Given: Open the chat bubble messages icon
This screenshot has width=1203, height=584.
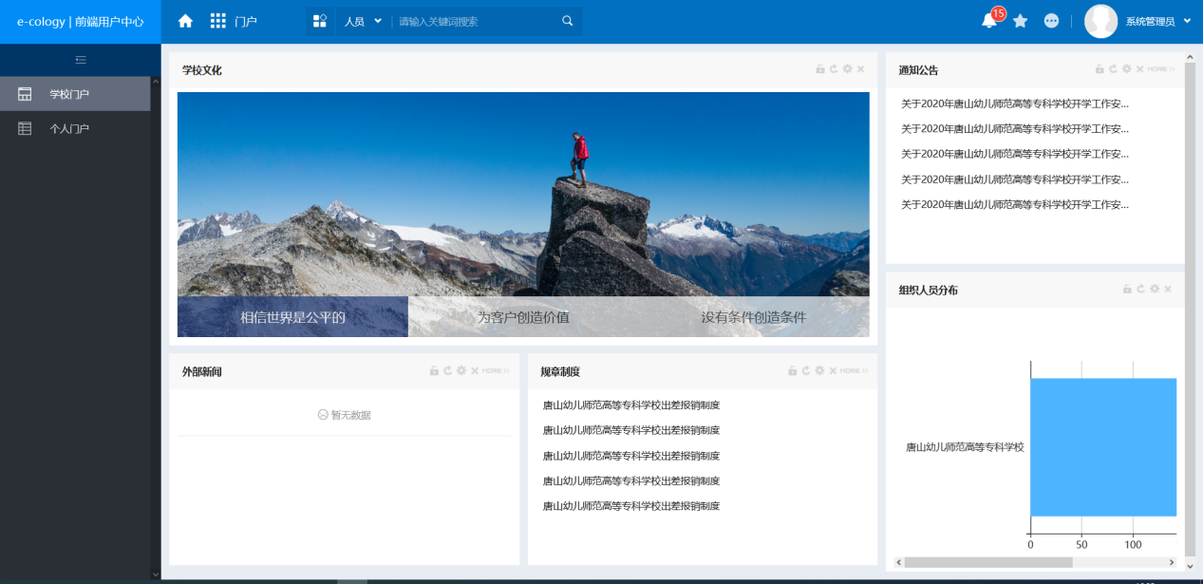Looking at the screenshot, I should (x=1051, y=21).
